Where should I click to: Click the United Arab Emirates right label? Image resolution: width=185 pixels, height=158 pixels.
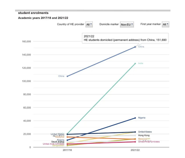click(x=149, y=142)
